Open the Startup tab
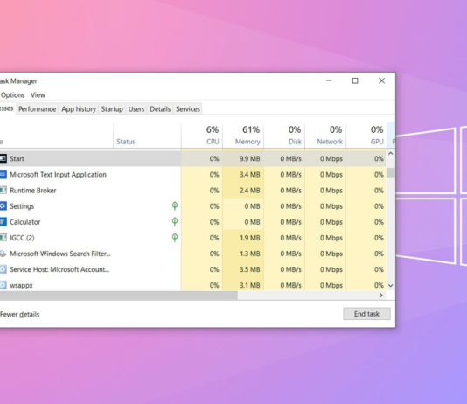The height and width of the screenshot is (404, 467). pos(112,109)
